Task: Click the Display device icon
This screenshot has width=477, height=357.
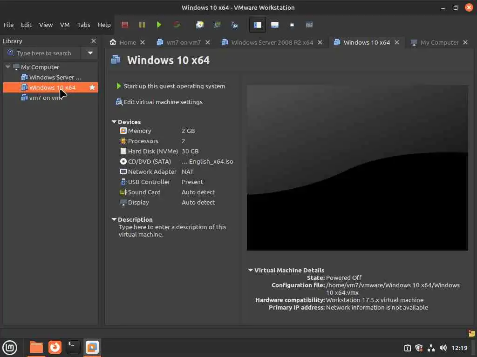Action: coord(123,203)
